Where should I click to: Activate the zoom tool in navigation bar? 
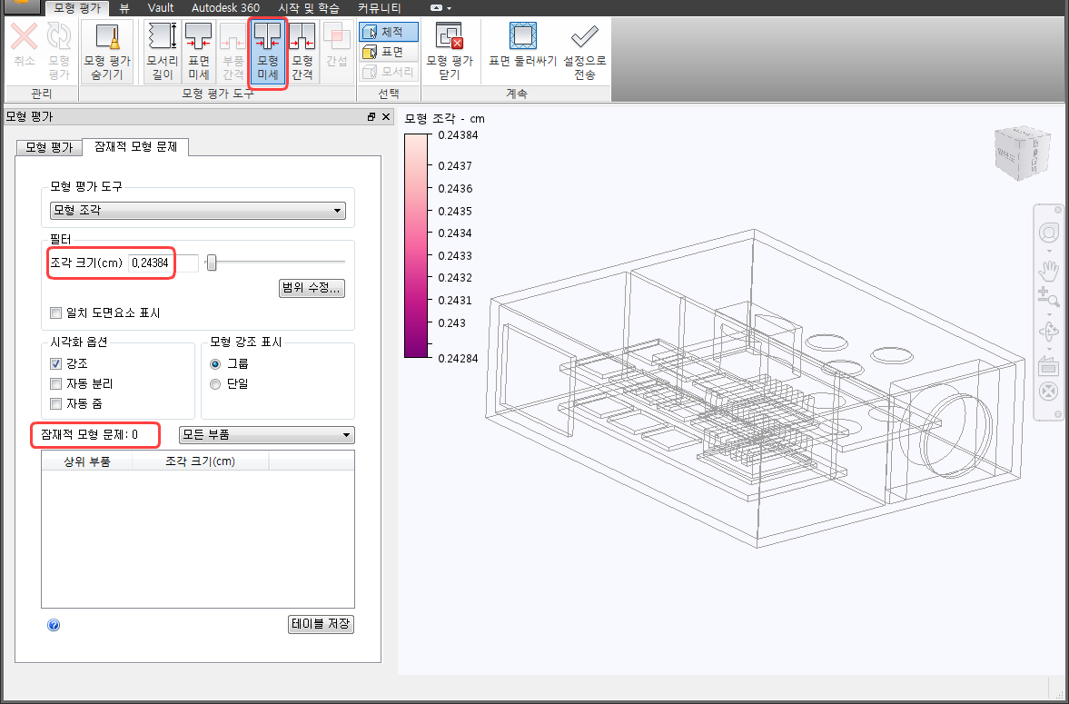click(1048, 297)
